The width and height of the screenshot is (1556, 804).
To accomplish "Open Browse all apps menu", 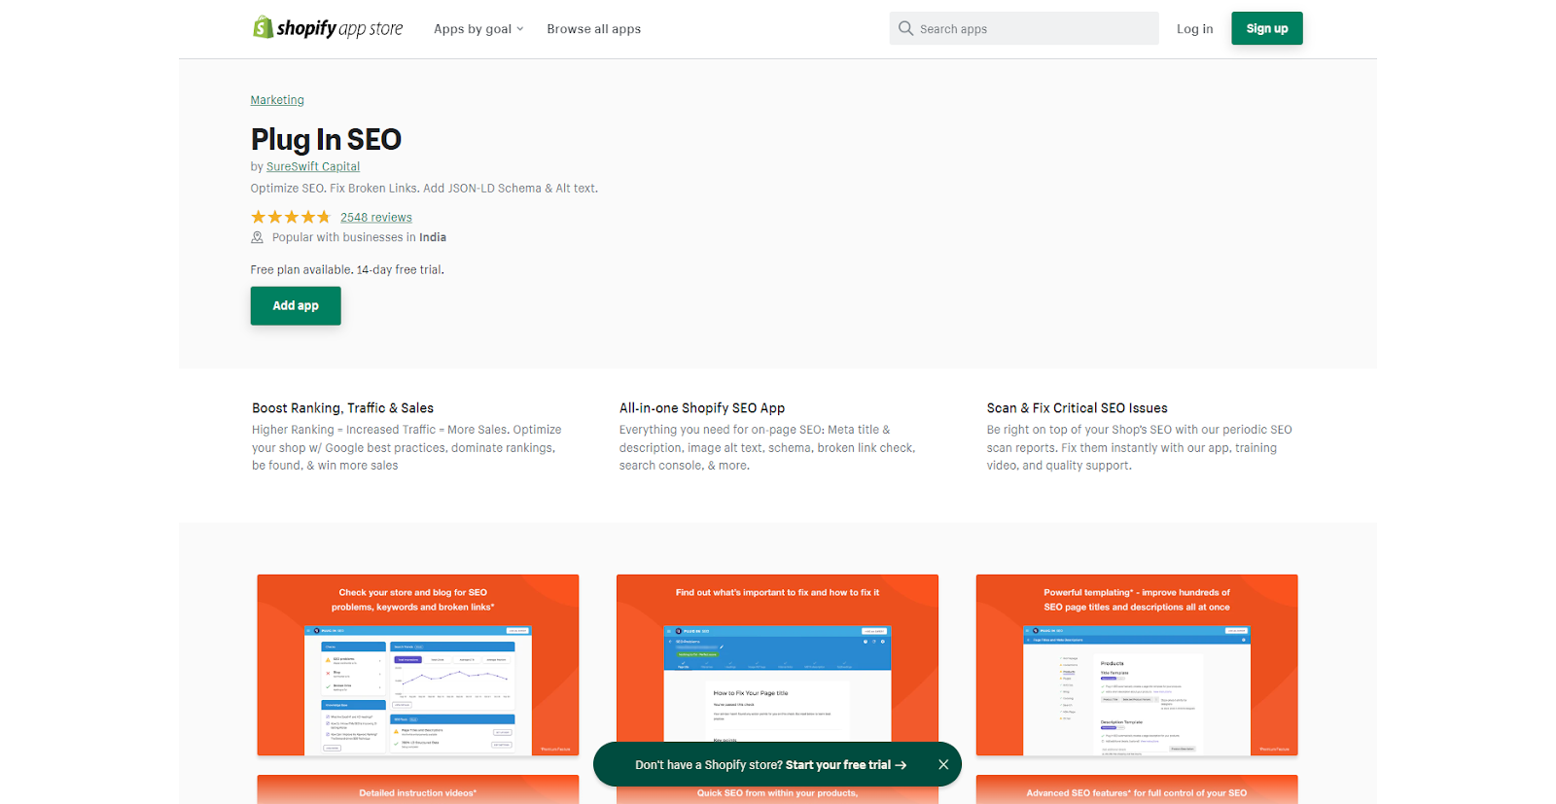I will (593, 29).
